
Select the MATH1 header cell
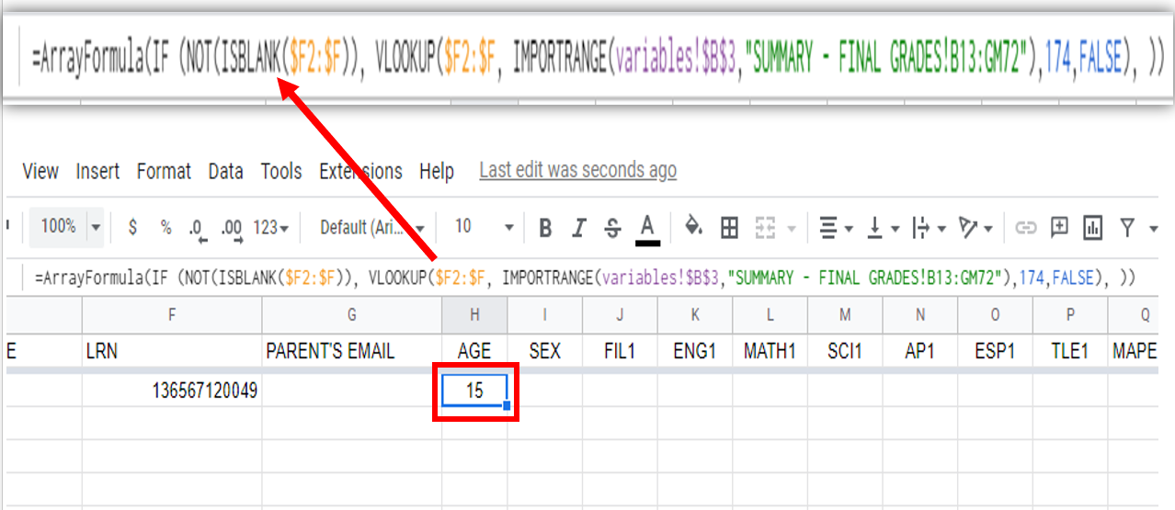click(x=770, y=350)
